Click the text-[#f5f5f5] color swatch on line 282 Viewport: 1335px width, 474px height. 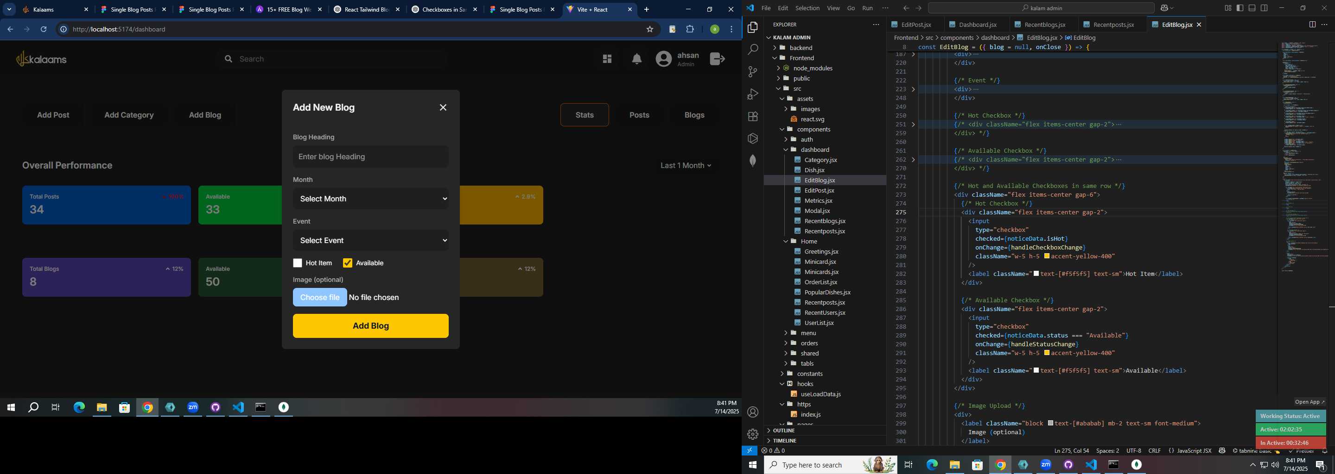click(x=1036, y=274)
